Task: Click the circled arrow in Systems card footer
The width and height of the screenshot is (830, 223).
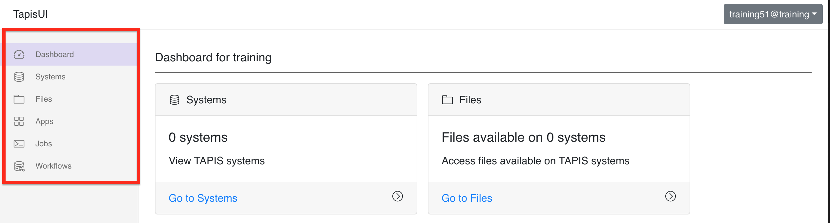Action: click(398, 196)
